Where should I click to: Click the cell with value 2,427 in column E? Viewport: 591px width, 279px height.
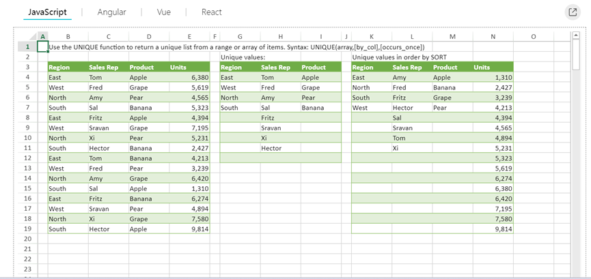coord(189,148)
